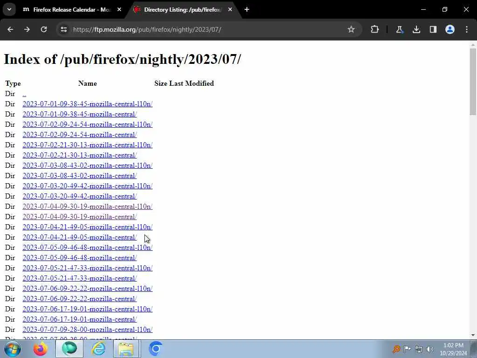Open 2023-07-07-09-28-00-mozilla-central-l10n folder
This screenshot has height=358, width=477.
coord(88,330)
